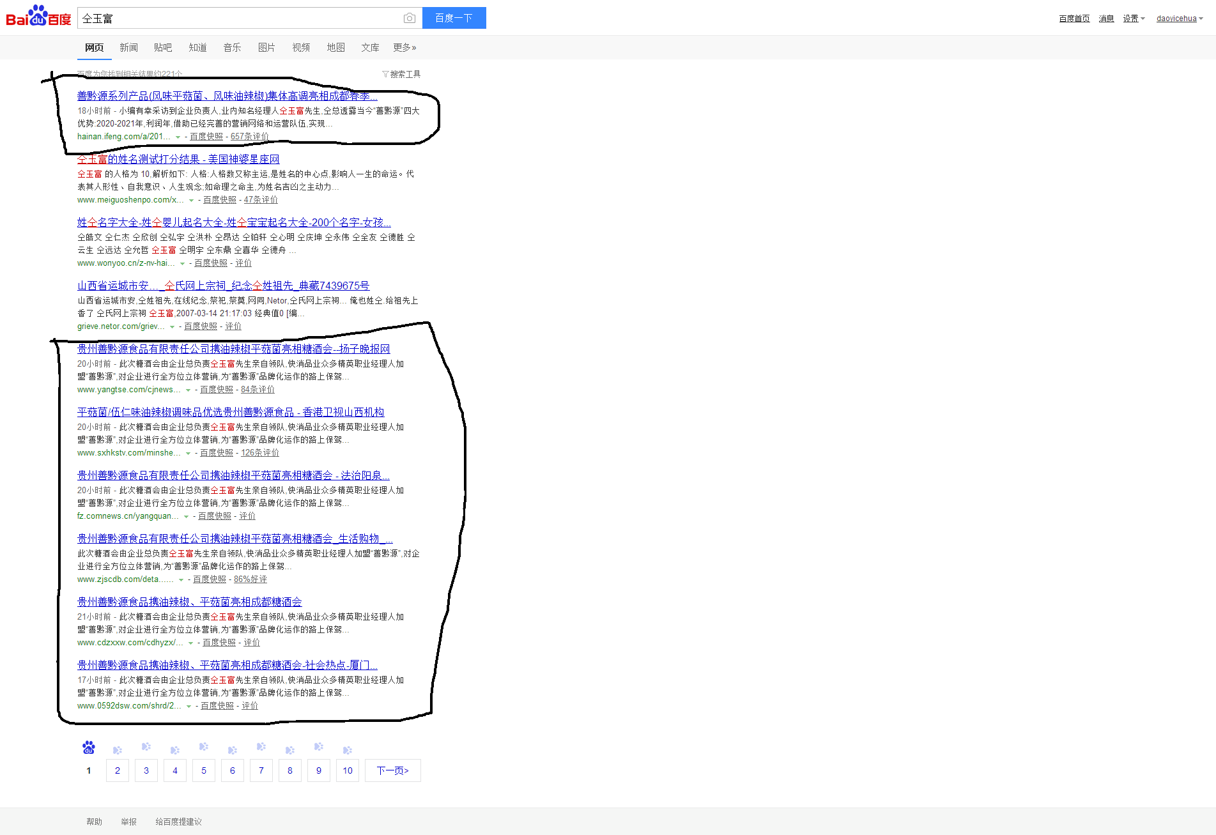Expand arrow next to www.meiguoshenpo.com URL
The width and height of the screenshot is (1216, 835).
tap(191, 201)
